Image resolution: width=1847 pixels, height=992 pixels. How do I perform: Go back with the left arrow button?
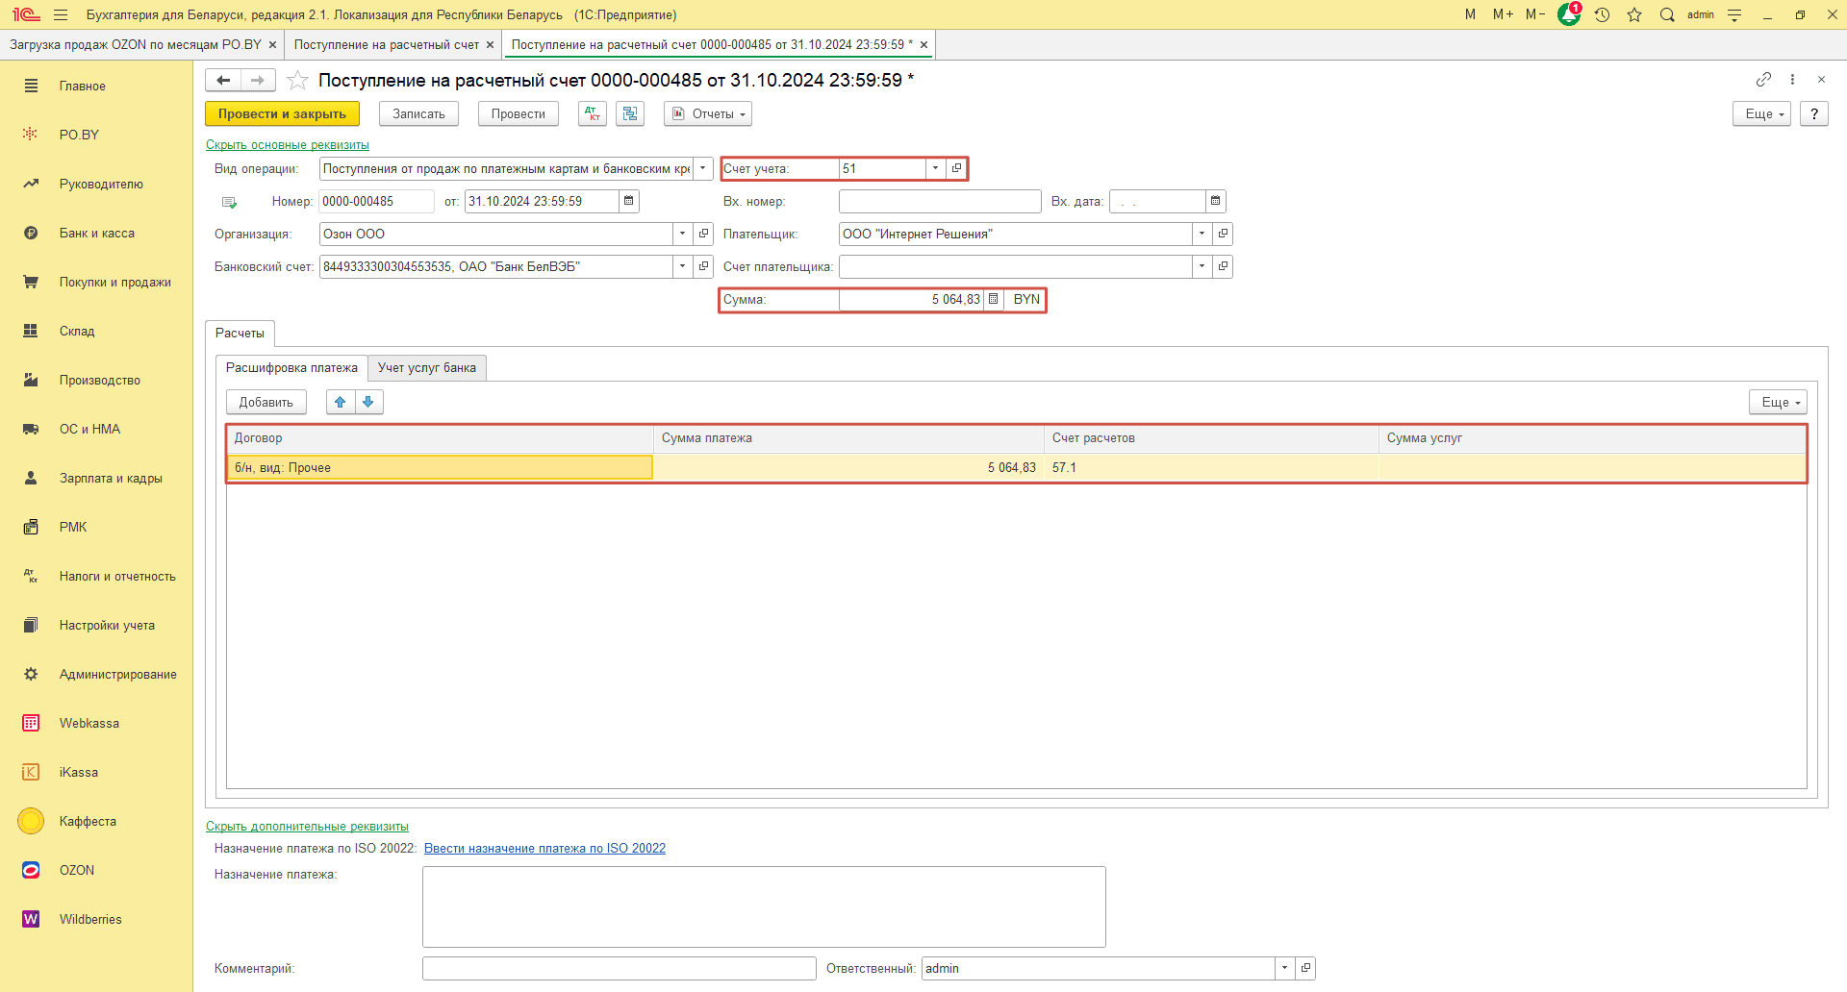point(223,80)
